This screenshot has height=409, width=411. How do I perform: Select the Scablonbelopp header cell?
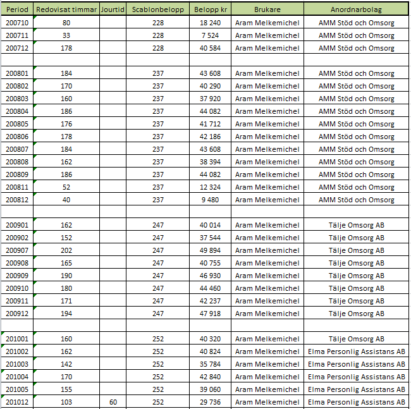[x=158, y=9]
